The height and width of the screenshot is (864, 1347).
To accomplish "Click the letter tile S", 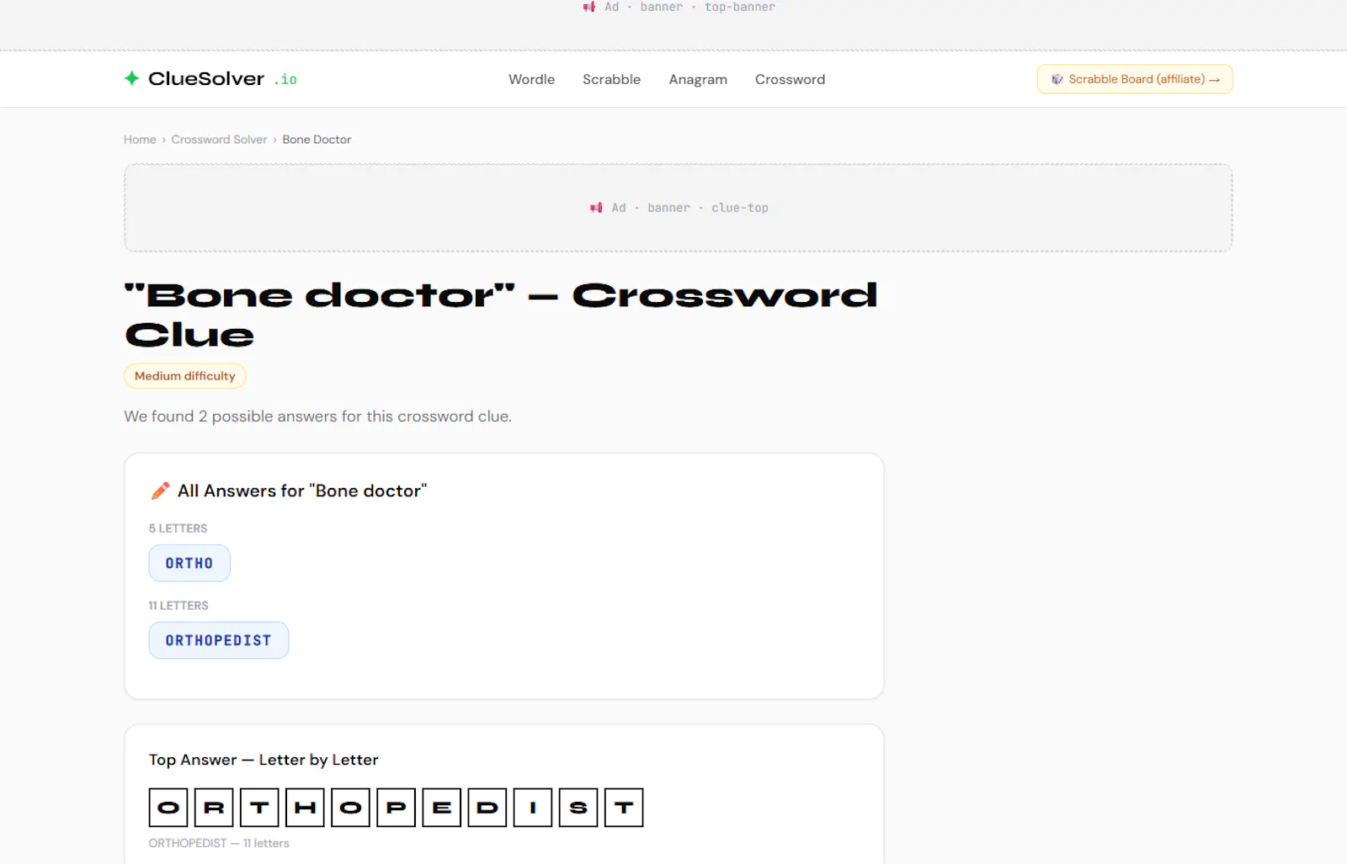I will (x=578, y=808).
